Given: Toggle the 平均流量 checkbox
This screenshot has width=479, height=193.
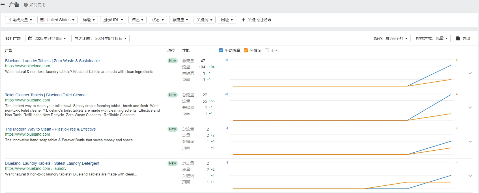Looking at the screenshot, I should pyautogui.click(x=221, y=50).
